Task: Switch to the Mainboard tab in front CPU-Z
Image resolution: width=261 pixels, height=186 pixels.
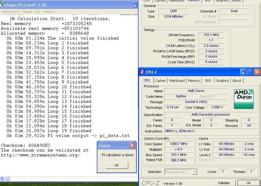Action: click(x=177, y=81)
